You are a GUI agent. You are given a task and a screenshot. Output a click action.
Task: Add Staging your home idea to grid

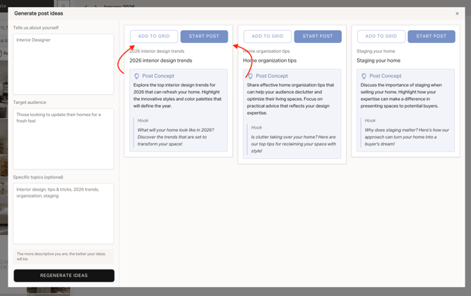click(381, 36)
